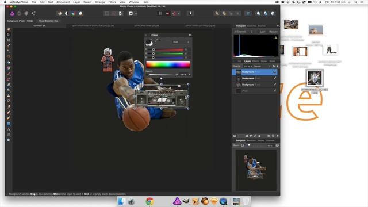Image resolution: width=368 pixels, height=207 pixels.
Task: Open the RGB colour model dropdown
Action: 181,42
